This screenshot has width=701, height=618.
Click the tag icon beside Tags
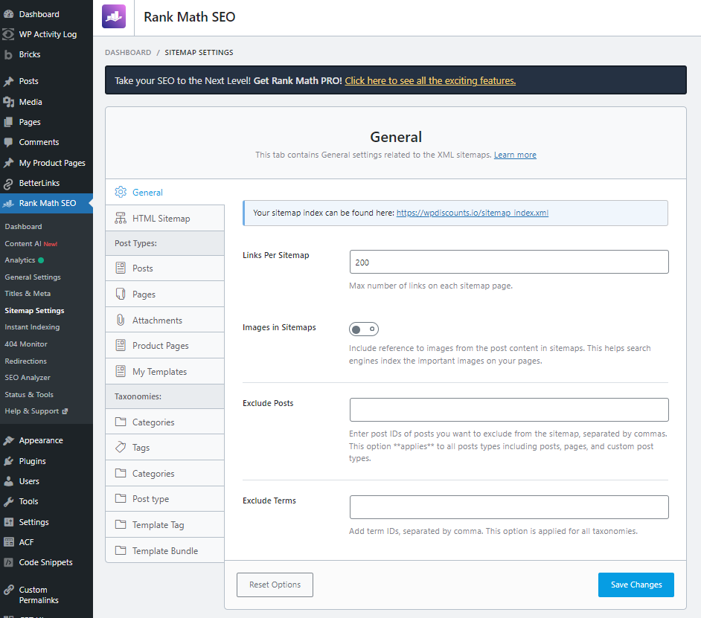[x=121, y=447]
